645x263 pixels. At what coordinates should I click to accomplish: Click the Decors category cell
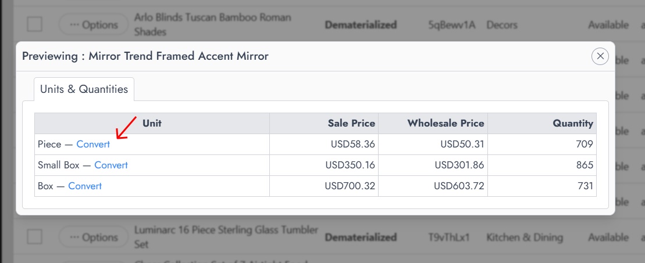point(502,25)
